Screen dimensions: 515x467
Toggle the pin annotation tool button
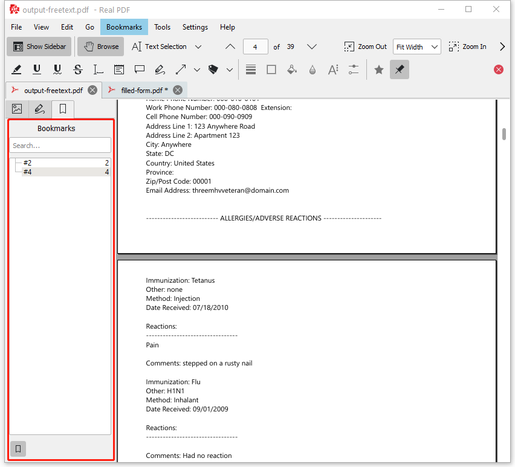point(400,69)
